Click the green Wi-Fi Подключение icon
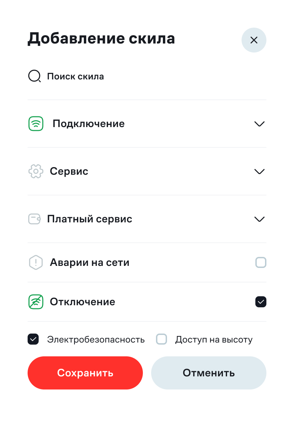Screen dimensions: 294x433 coord(36,124)
